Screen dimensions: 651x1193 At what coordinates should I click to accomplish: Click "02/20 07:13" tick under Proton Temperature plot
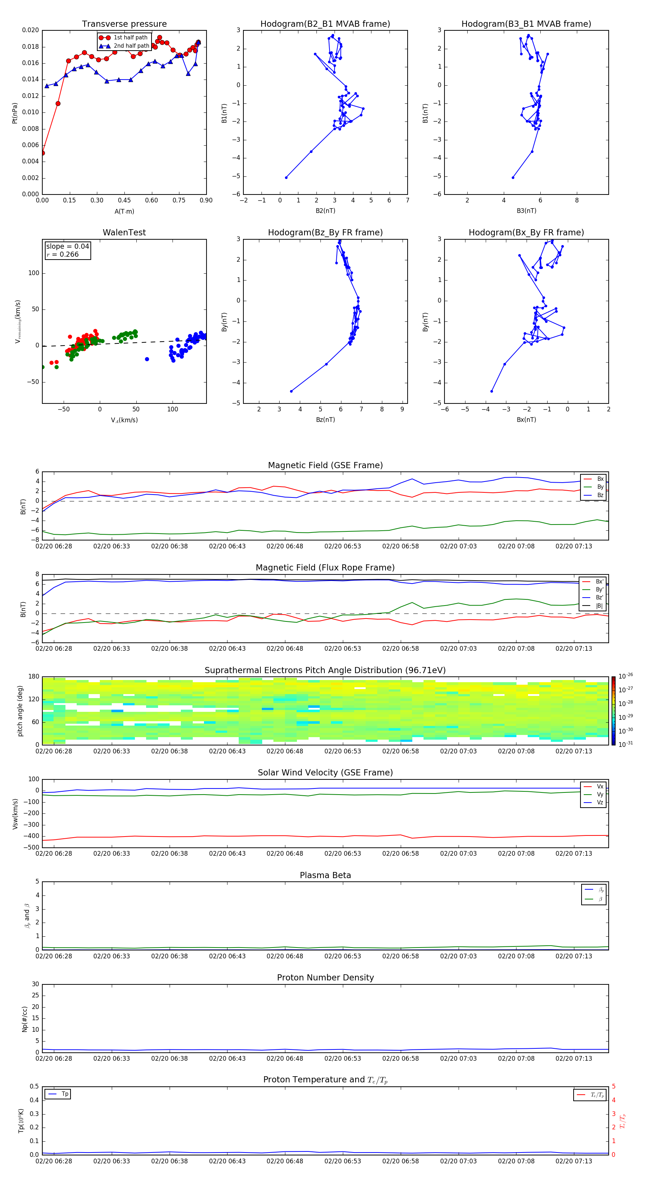click(x=574, y=1161)
